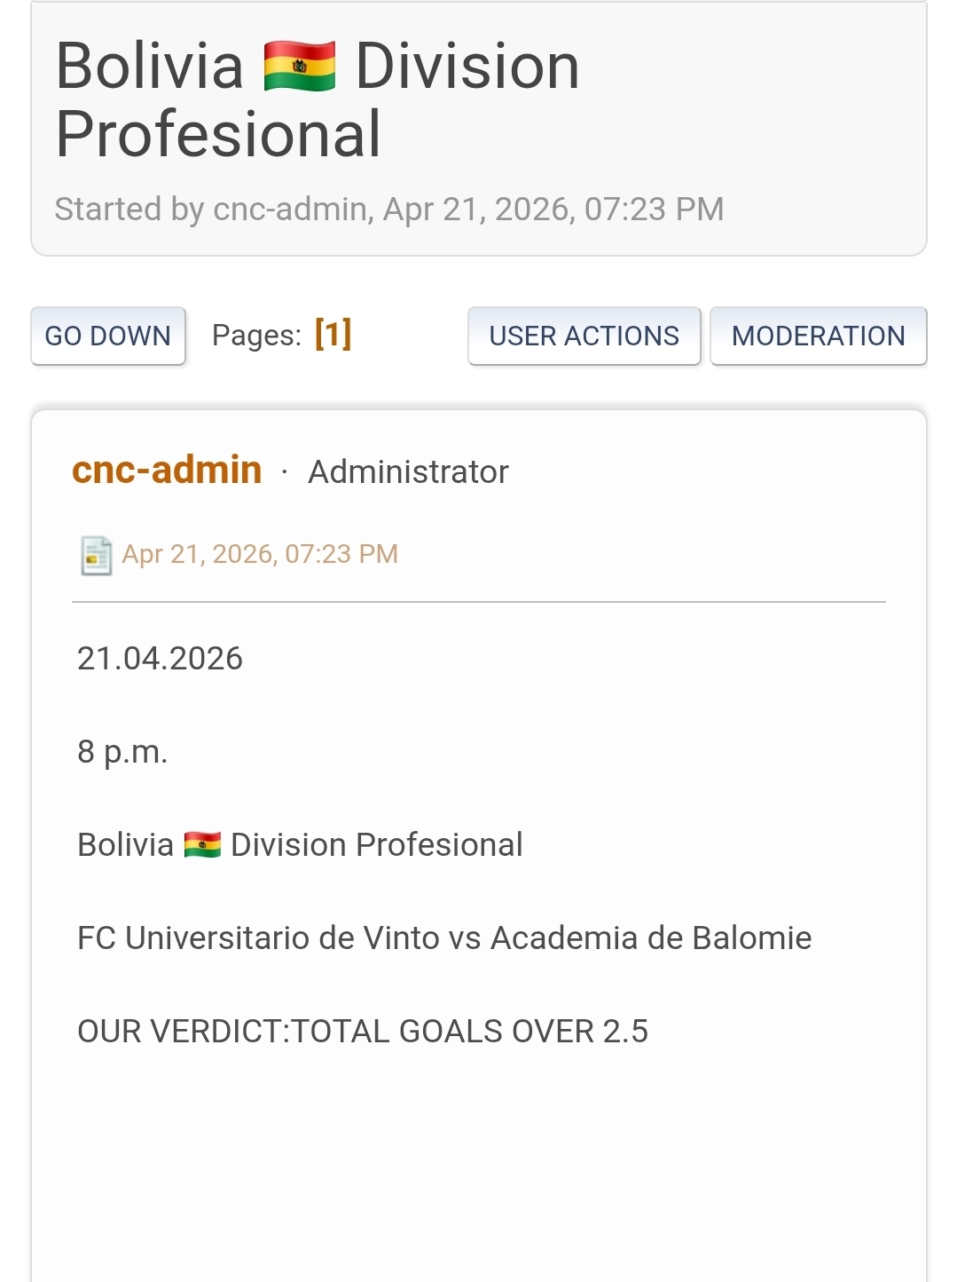Click the post document icon beside the timestamp
The image size is (957, 1282).
96,556
